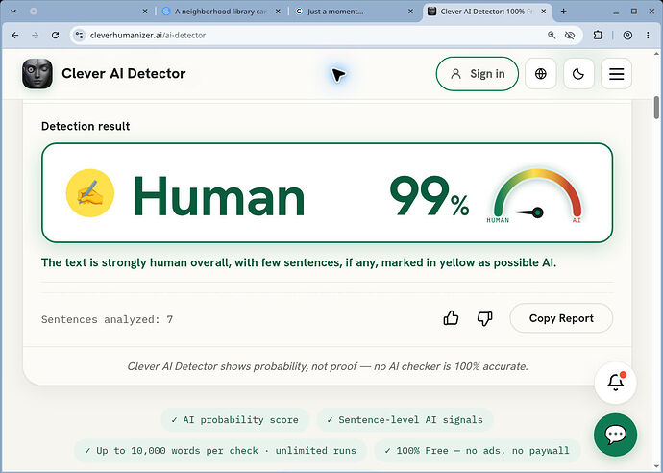
Task: Open the zoom magnifier in address bar
Action: pos(552,36)
